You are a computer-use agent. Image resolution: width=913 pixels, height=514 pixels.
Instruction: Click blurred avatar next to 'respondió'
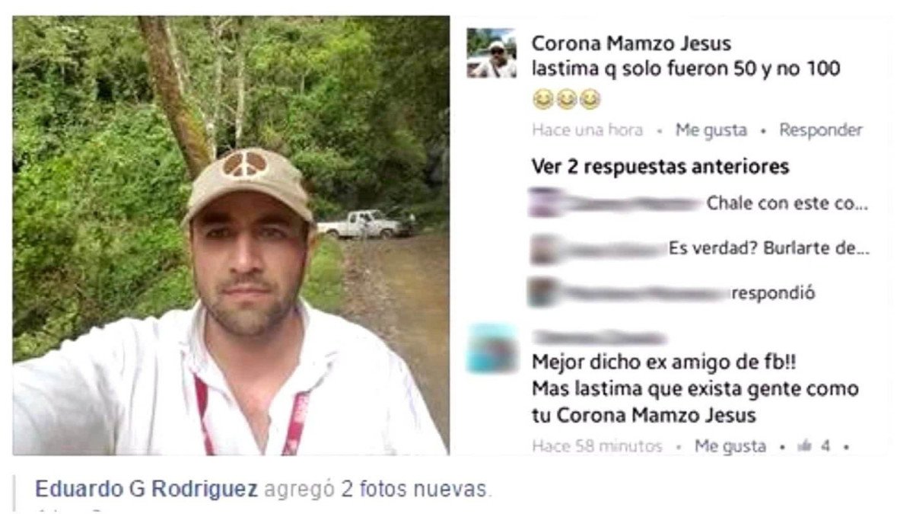click(x=542, y=292)
